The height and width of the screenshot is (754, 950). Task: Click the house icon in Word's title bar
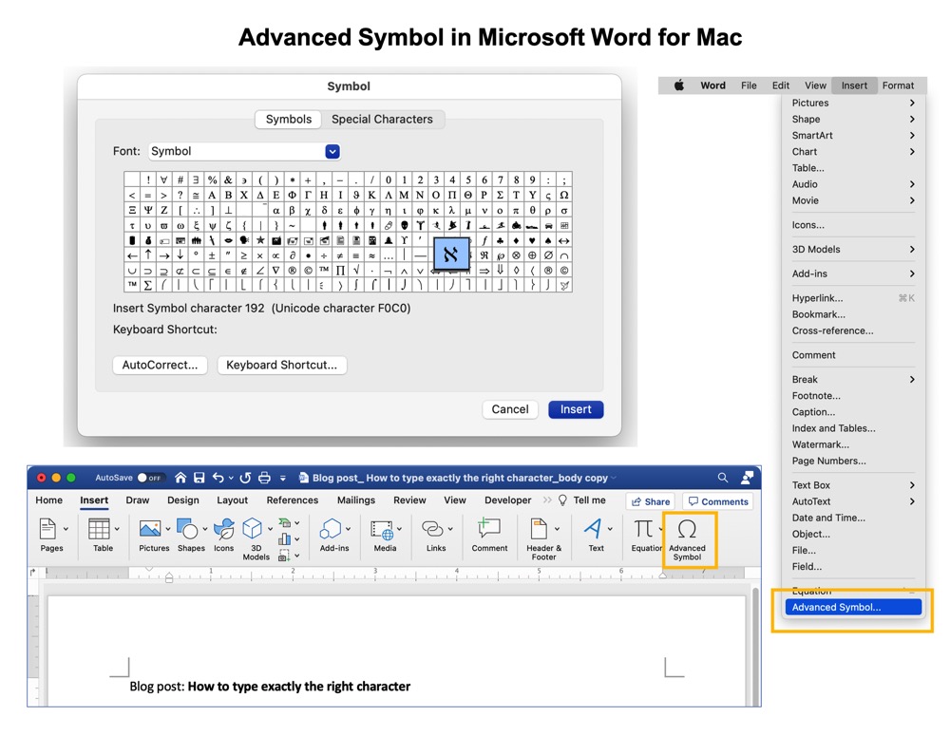tap(180, 478)
